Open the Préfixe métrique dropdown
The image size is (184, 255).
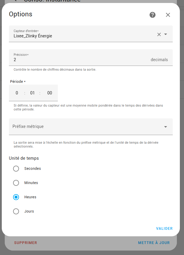pyautogui.click(x=91, y=127)
